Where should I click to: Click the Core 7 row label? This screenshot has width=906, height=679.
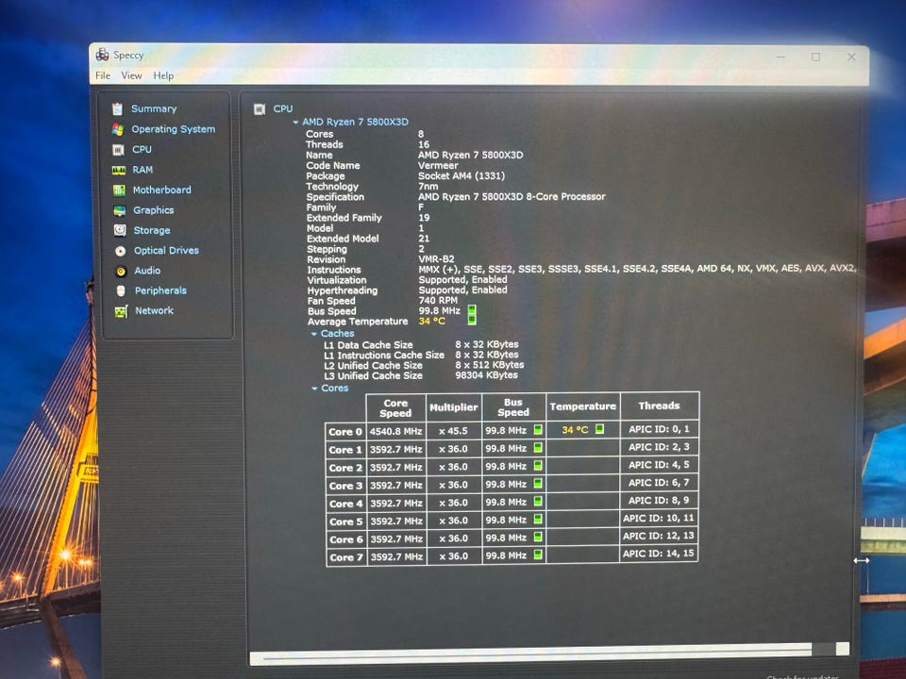[346, 557]
